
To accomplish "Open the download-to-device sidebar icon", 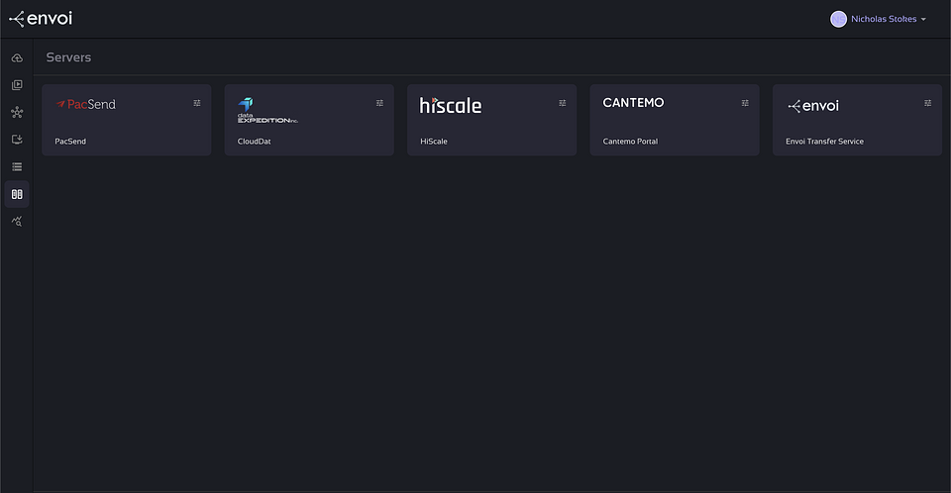I will tap(17, 140).
